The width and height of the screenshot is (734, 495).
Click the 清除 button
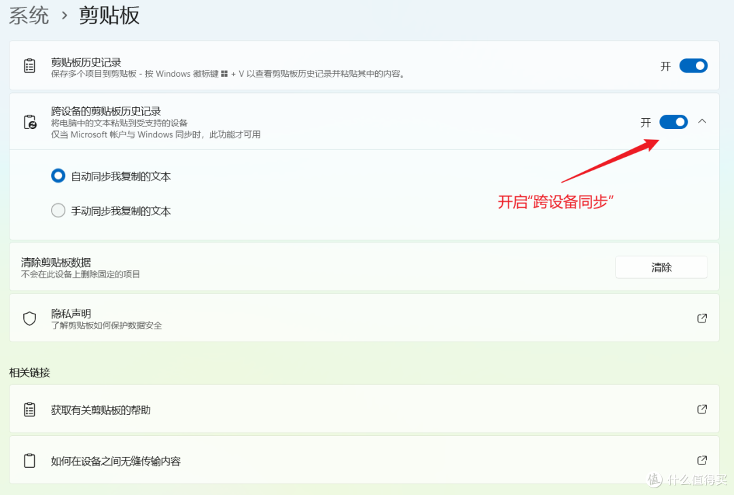[661, 267]
